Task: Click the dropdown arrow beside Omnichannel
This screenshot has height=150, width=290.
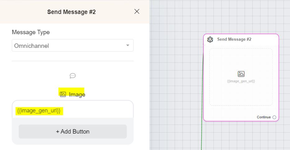Action: click(128, 45)
